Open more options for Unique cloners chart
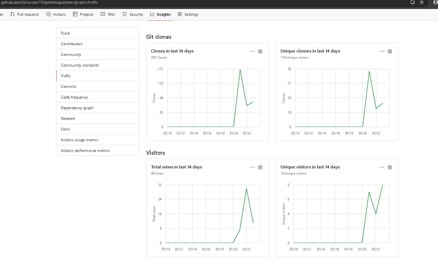The height and width of the screenshot is (265, 438). coord(382,51)
